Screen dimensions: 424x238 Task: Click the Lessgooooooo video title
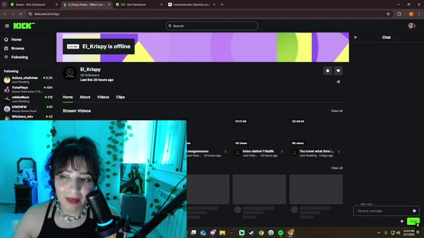[x=198, y=151]
